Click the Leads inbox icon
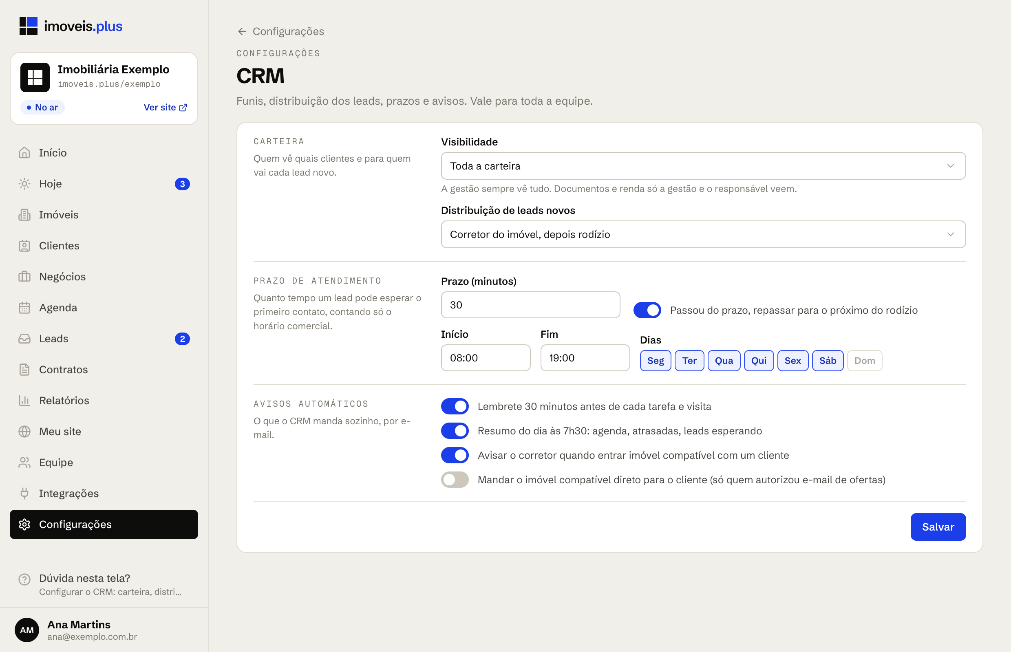1011x652 pixels. click(24, 339)
